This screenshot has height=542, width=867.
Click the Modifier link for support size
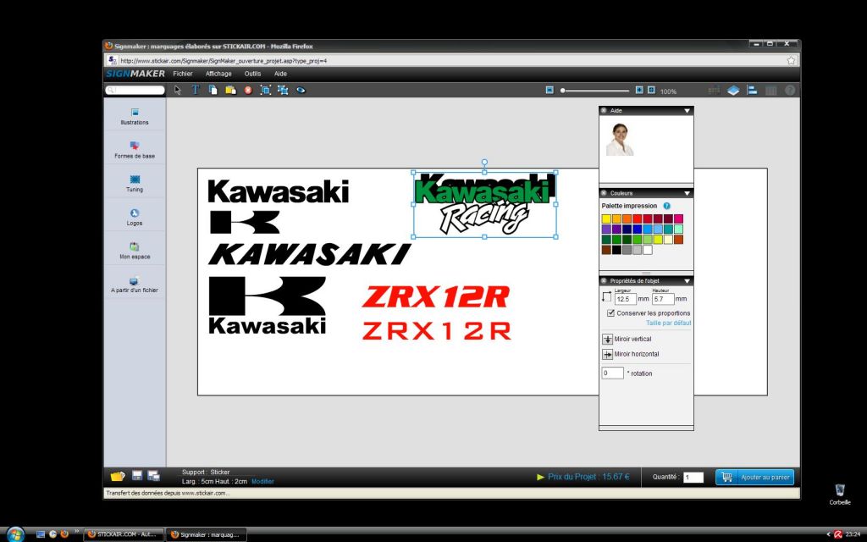click(x=262, y=482)
